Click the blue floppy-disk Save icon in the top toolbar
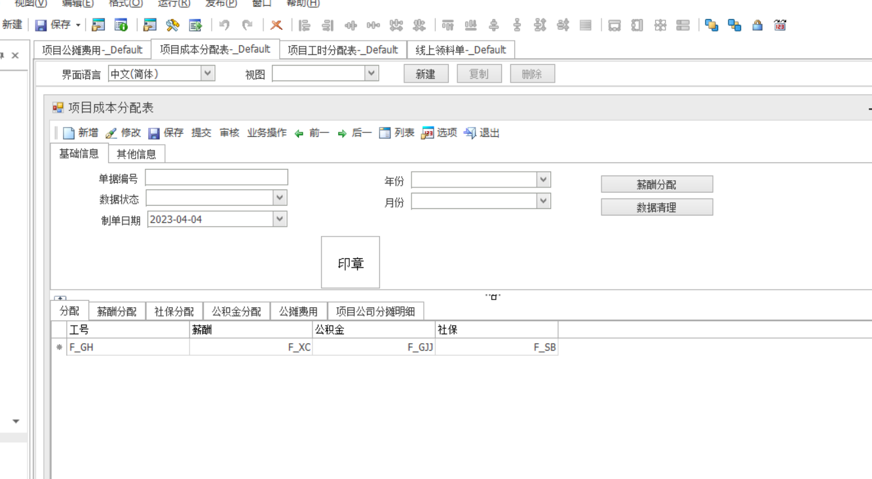The image size is (872, 479). point(41,26)
